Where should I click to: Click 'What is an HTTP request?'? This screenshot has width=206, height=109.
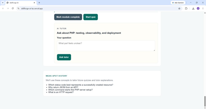click(x=61, y=92)
